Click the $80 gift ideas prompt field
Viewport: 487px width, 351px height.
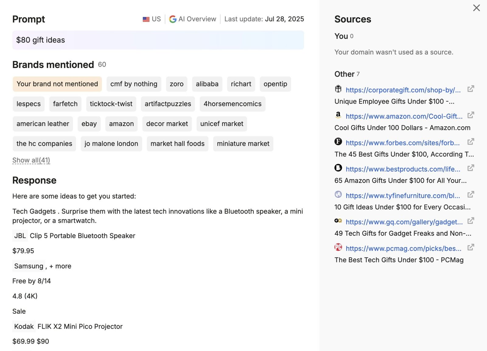pos(158,40)
